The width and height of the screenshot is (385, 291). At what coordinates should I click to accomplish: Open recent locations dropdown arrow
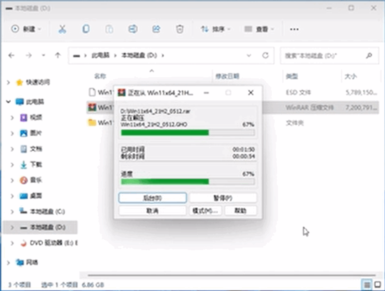point(43,55)
